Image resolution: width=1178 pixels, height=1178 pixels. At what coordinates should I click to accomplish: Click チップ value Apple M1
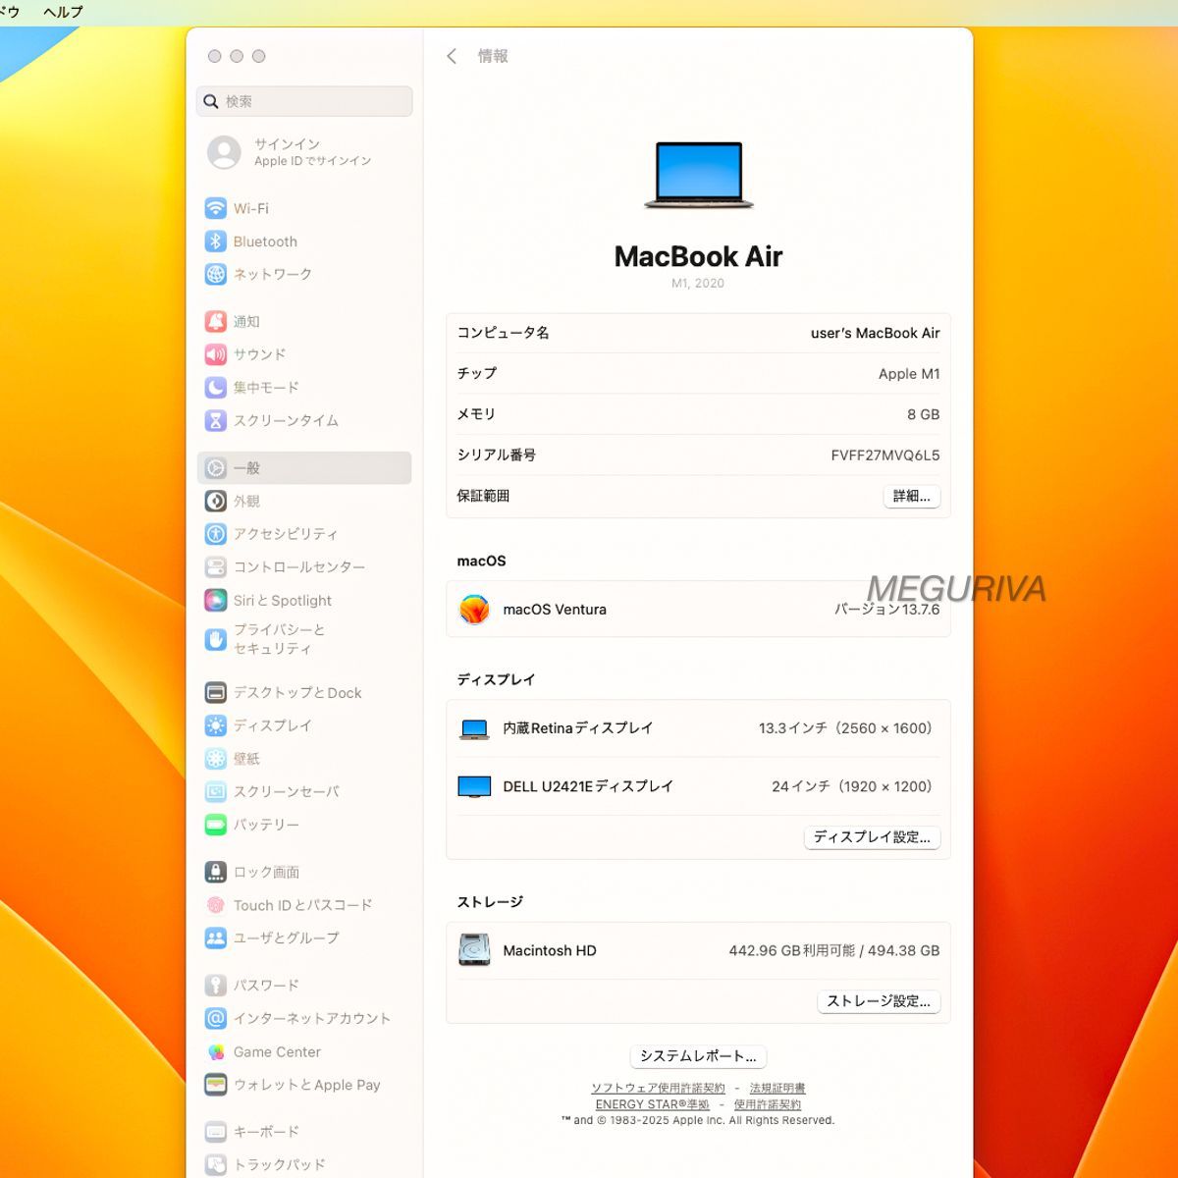coord(909,374)
